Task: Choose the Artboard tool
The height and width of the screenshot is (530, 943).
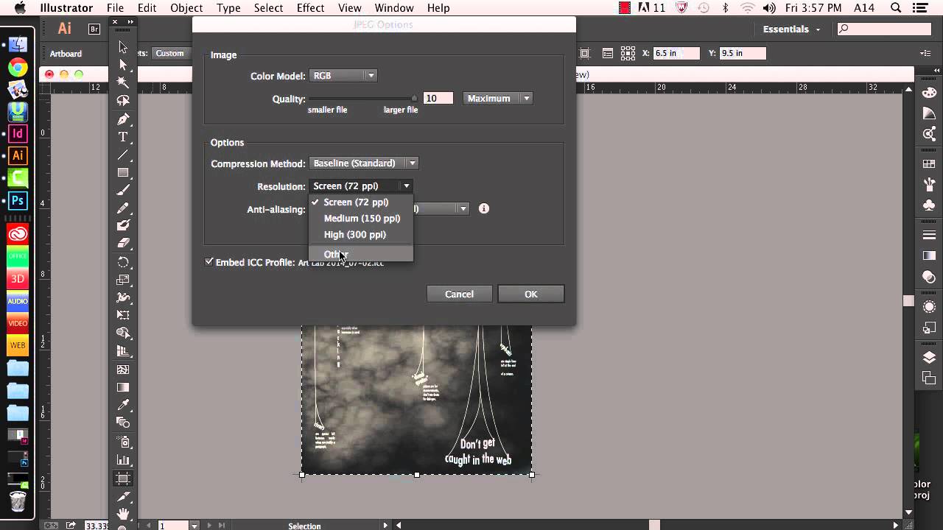Action: [123, 478]
